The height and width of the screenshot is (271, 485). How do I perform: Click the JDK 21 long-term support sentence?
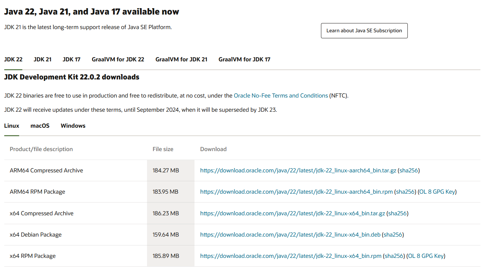88,27
